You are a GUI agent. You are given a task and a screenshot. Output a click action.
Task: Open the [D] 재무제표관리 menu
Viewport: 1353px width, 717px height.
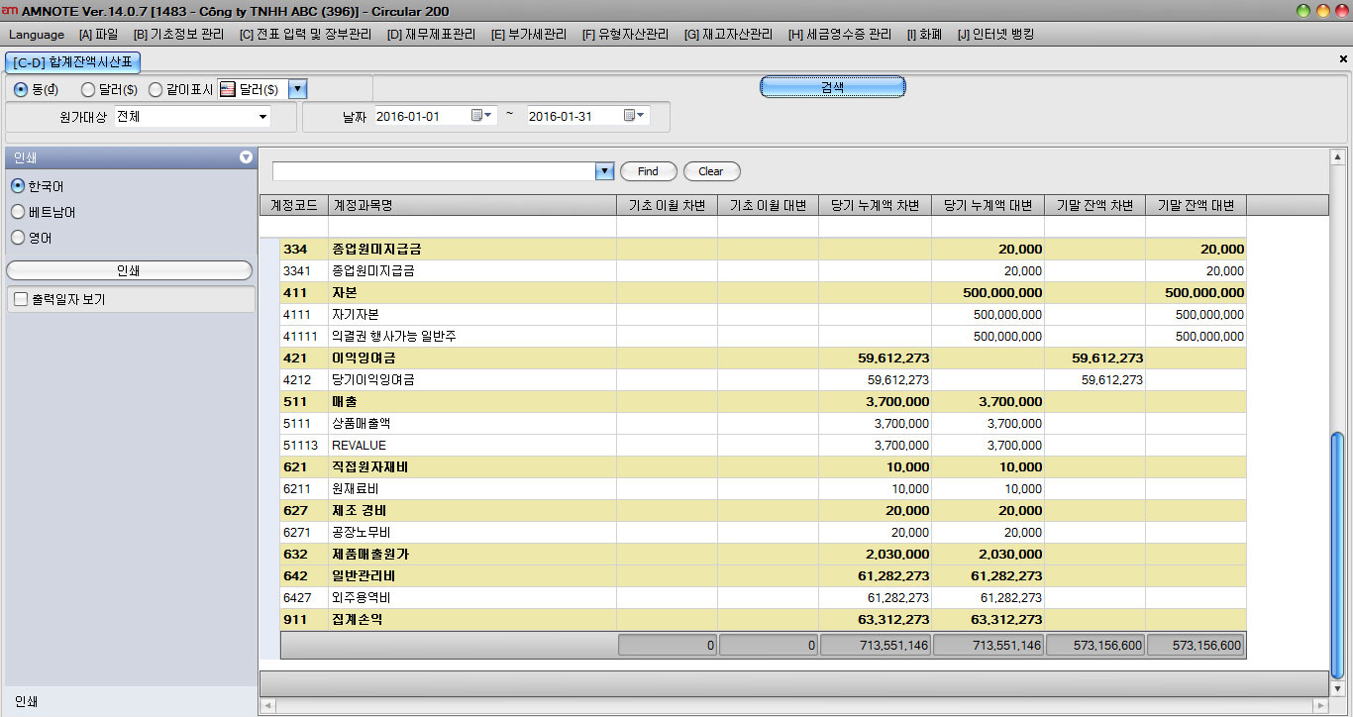431,35
